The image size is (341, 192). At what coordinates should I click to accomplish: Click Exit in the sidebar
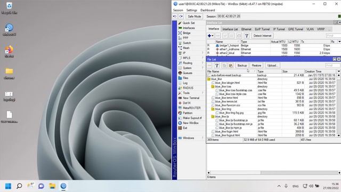[185, 128]
